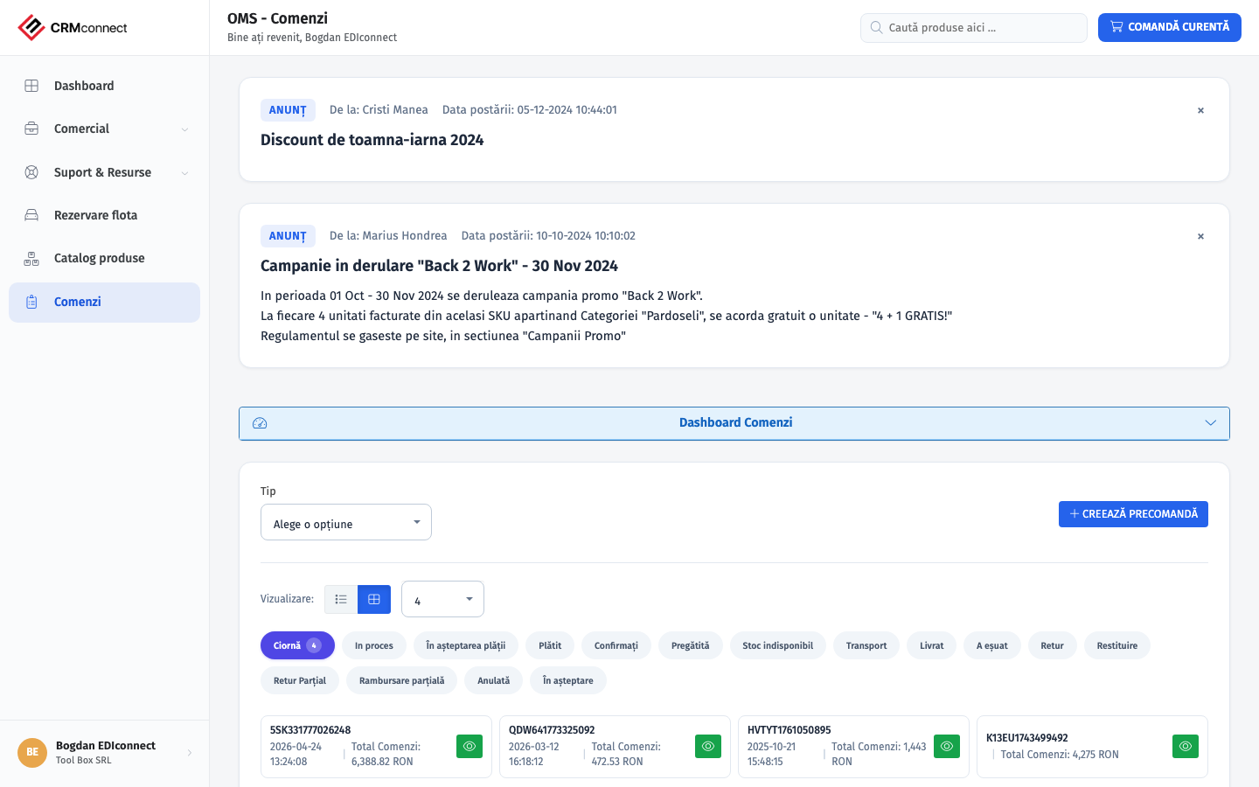
Task: Open Catalog produse menu item
Action: 105,258
